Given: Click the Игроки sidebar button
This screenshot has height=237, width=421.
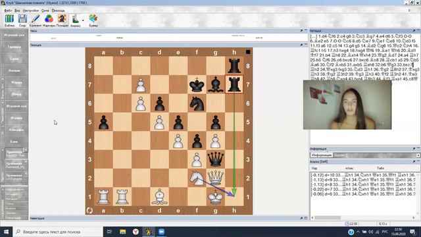Looking at the screenshot, I should coord(16,118).
